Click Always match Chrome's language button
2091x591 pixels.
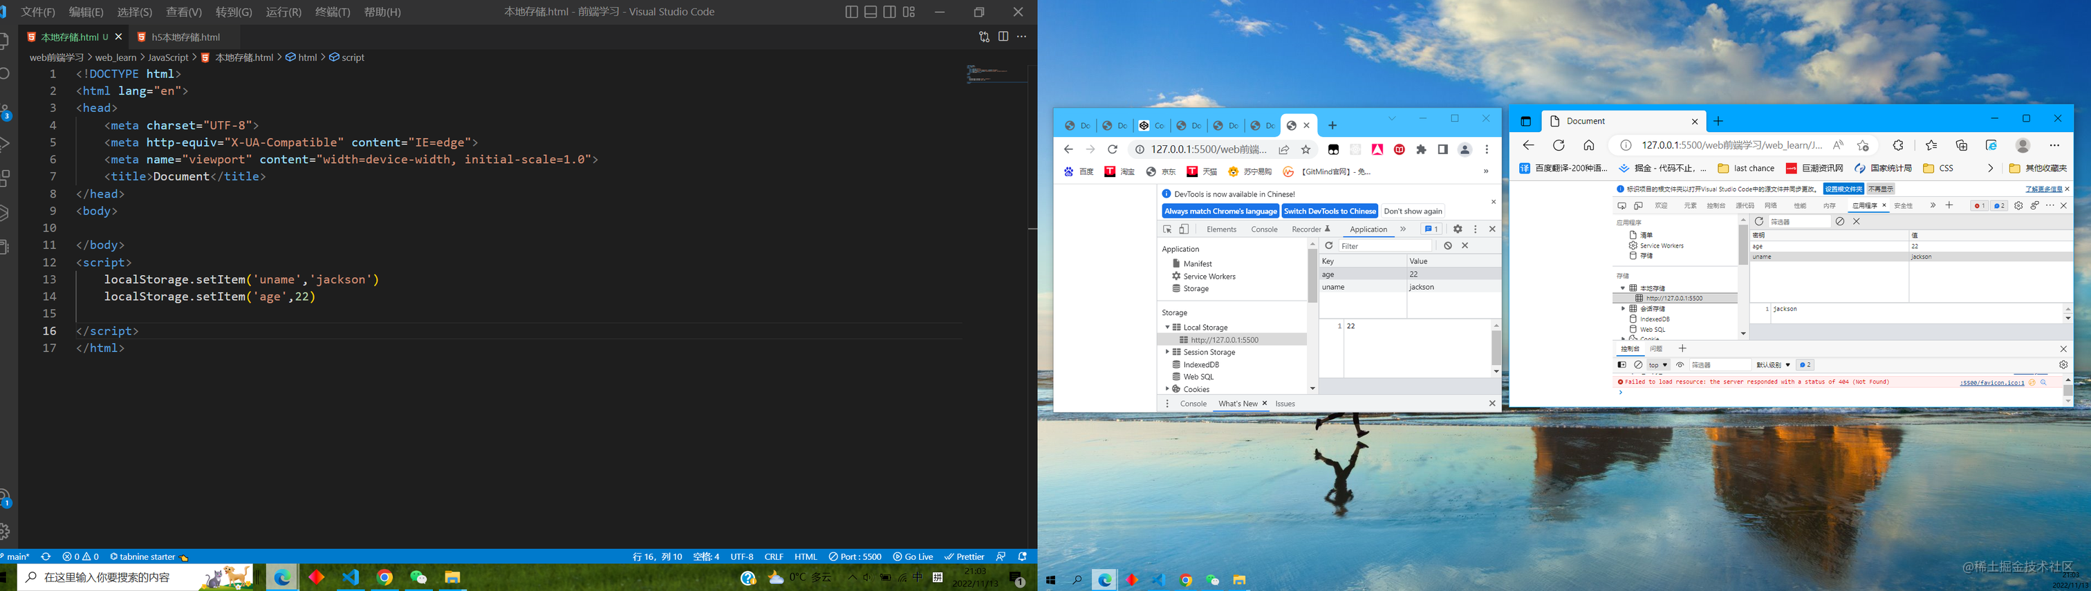pyautogui.click(x=1220, y=211)
